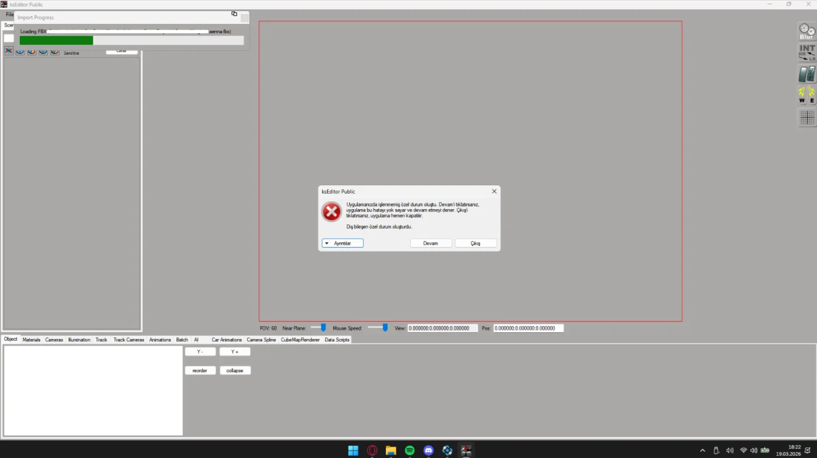Open the Car Animations tab
Image resolution: width=817 pixels, height=458 pixels.
click(x=227, y=340)
